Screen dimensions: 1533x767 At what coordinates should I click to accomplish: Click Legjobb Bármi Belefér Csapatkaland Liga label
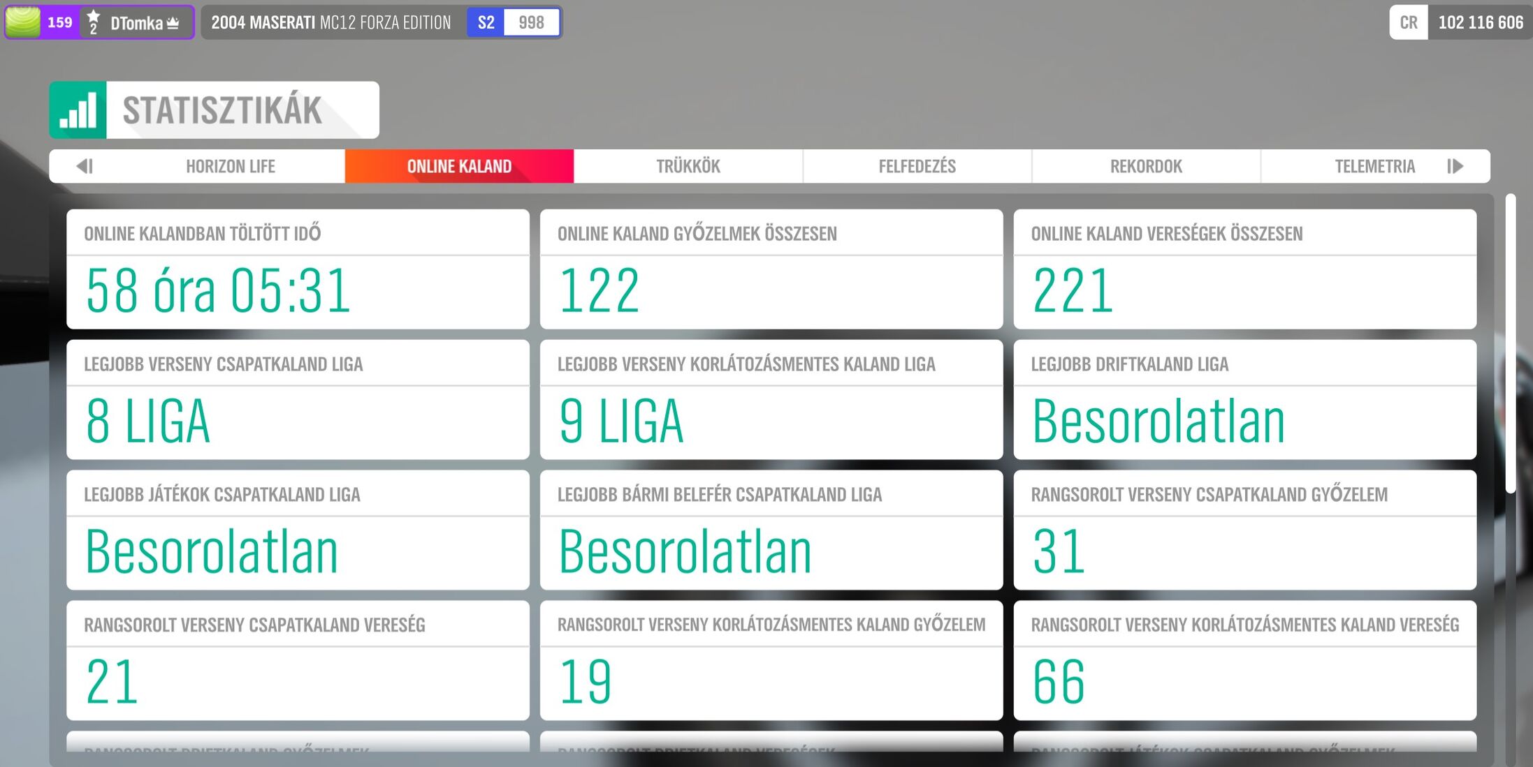point(720,494)
